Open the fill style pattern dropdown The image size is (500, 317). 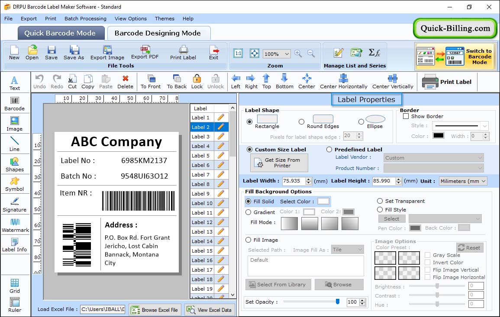445,218
